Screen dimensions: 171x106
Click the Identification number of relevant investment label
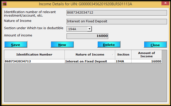click(x=30, y=14)
